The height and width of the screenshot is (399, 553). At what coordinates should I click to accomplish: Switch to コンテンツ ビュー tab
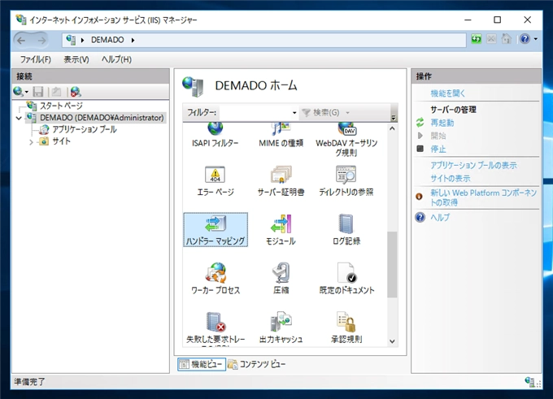(257, 364)
